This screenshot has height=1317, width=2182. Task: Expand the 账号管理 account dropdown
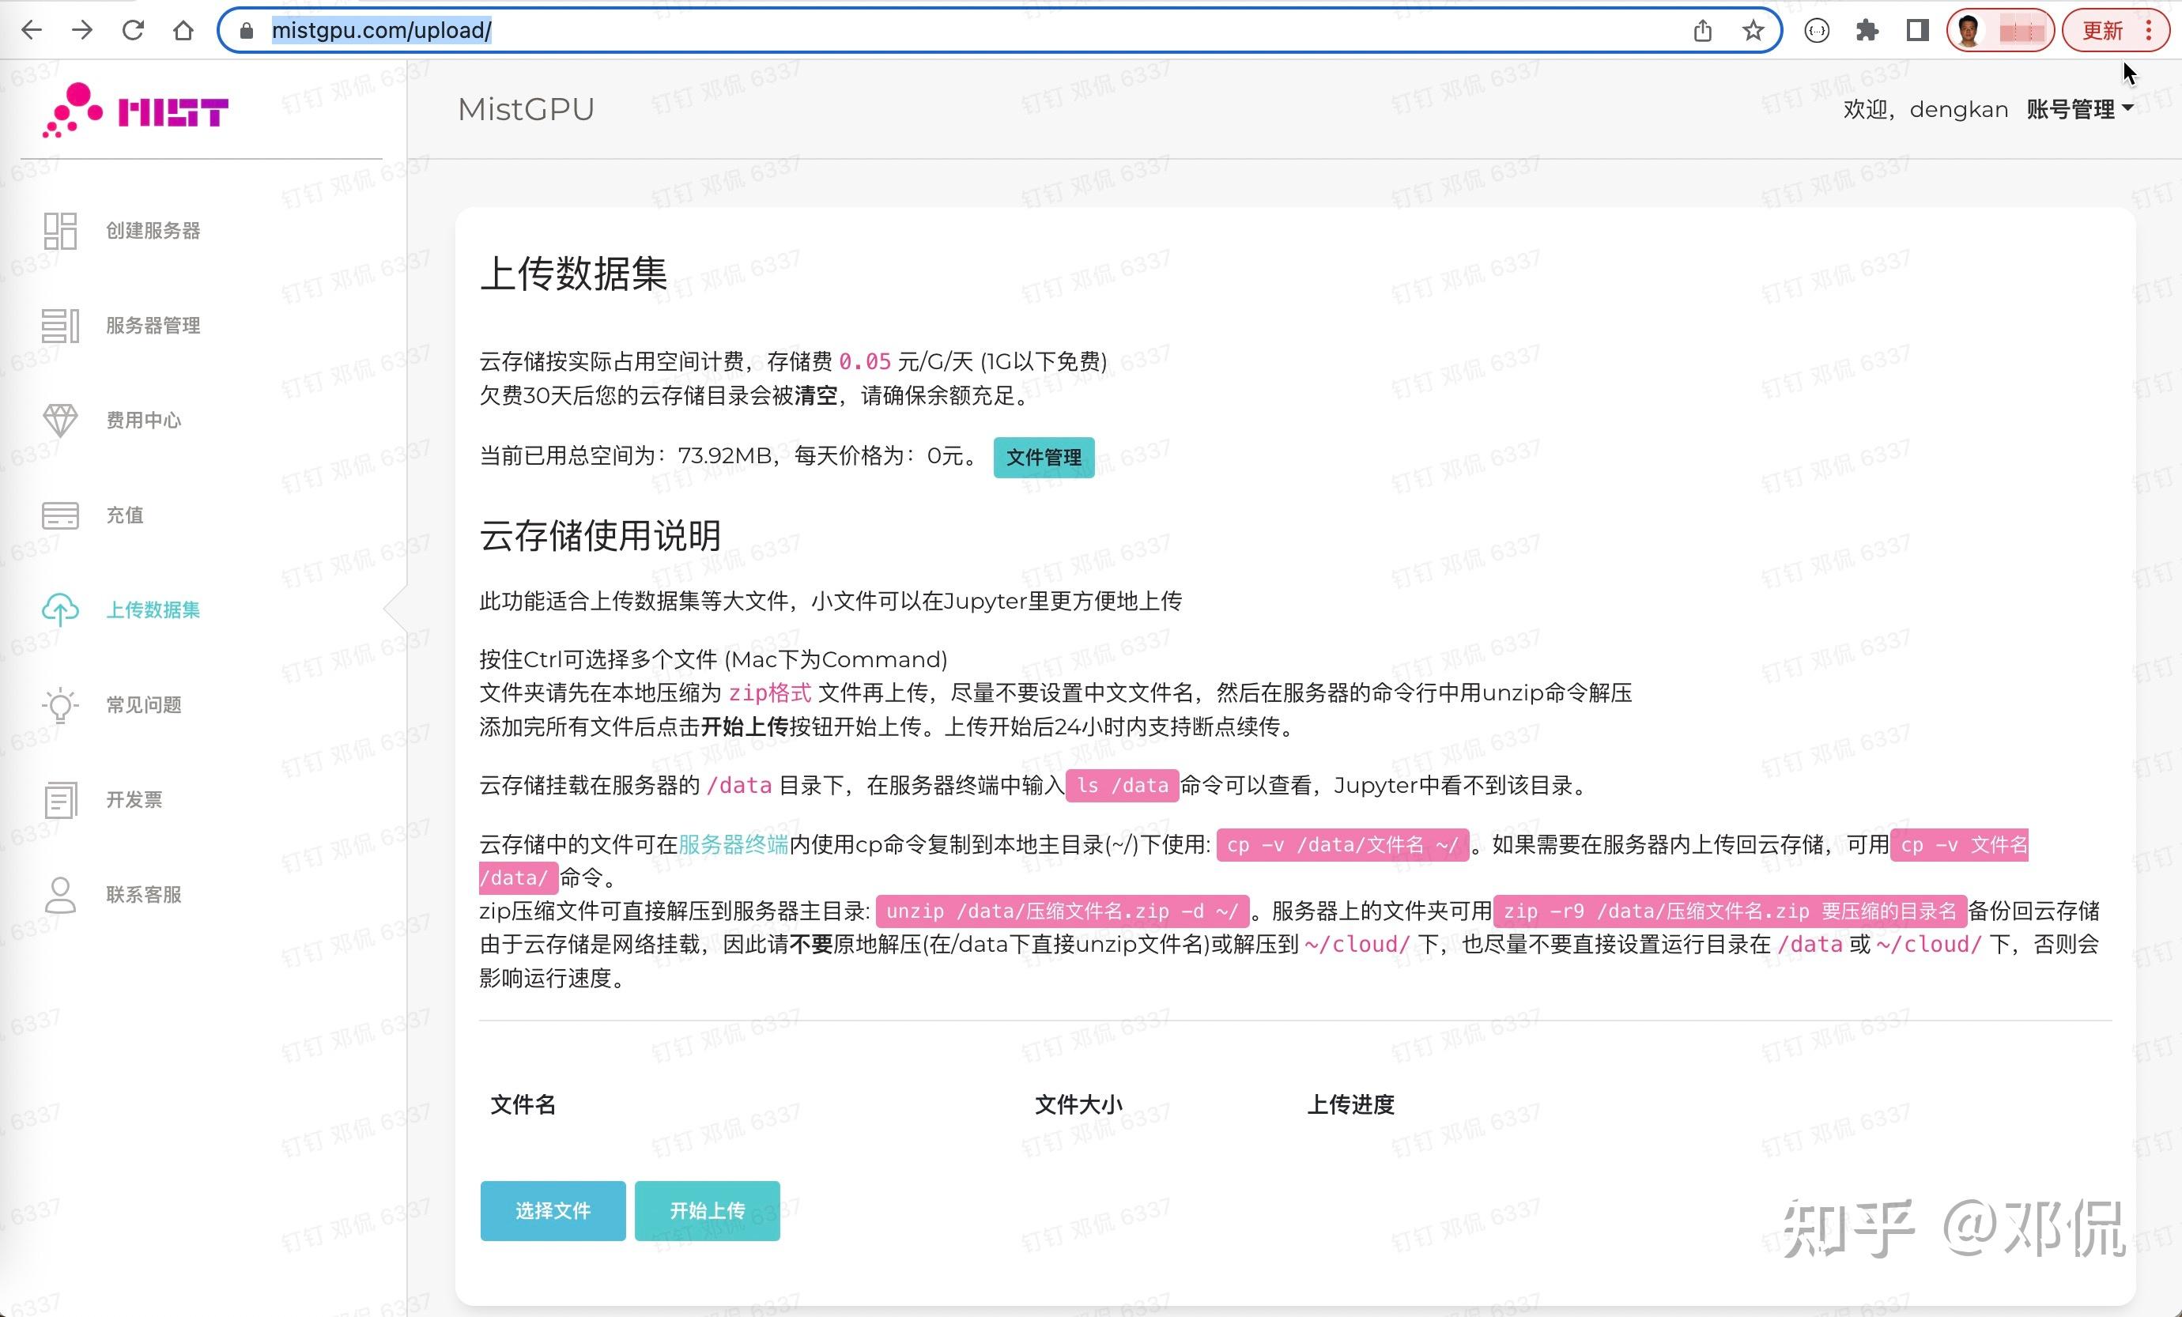coord(2079,109)
